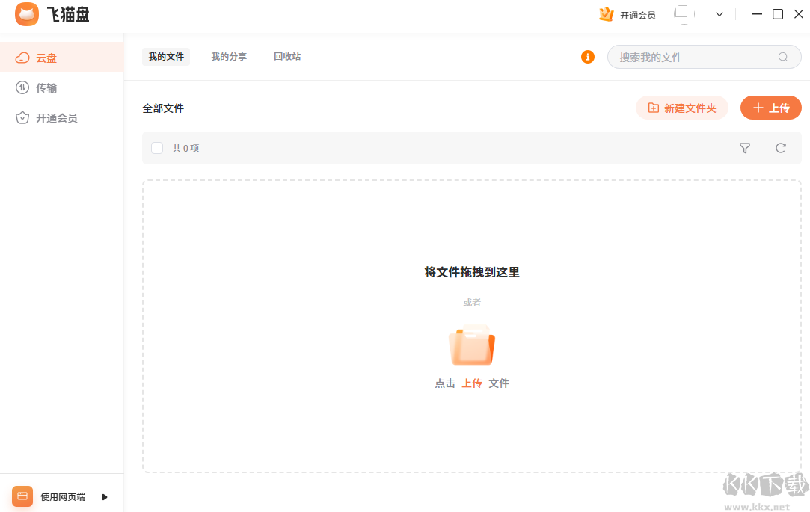Expand the 使用网页端 arrow
The width and height of the screenshot is (810, 512).
click(105, 497)
